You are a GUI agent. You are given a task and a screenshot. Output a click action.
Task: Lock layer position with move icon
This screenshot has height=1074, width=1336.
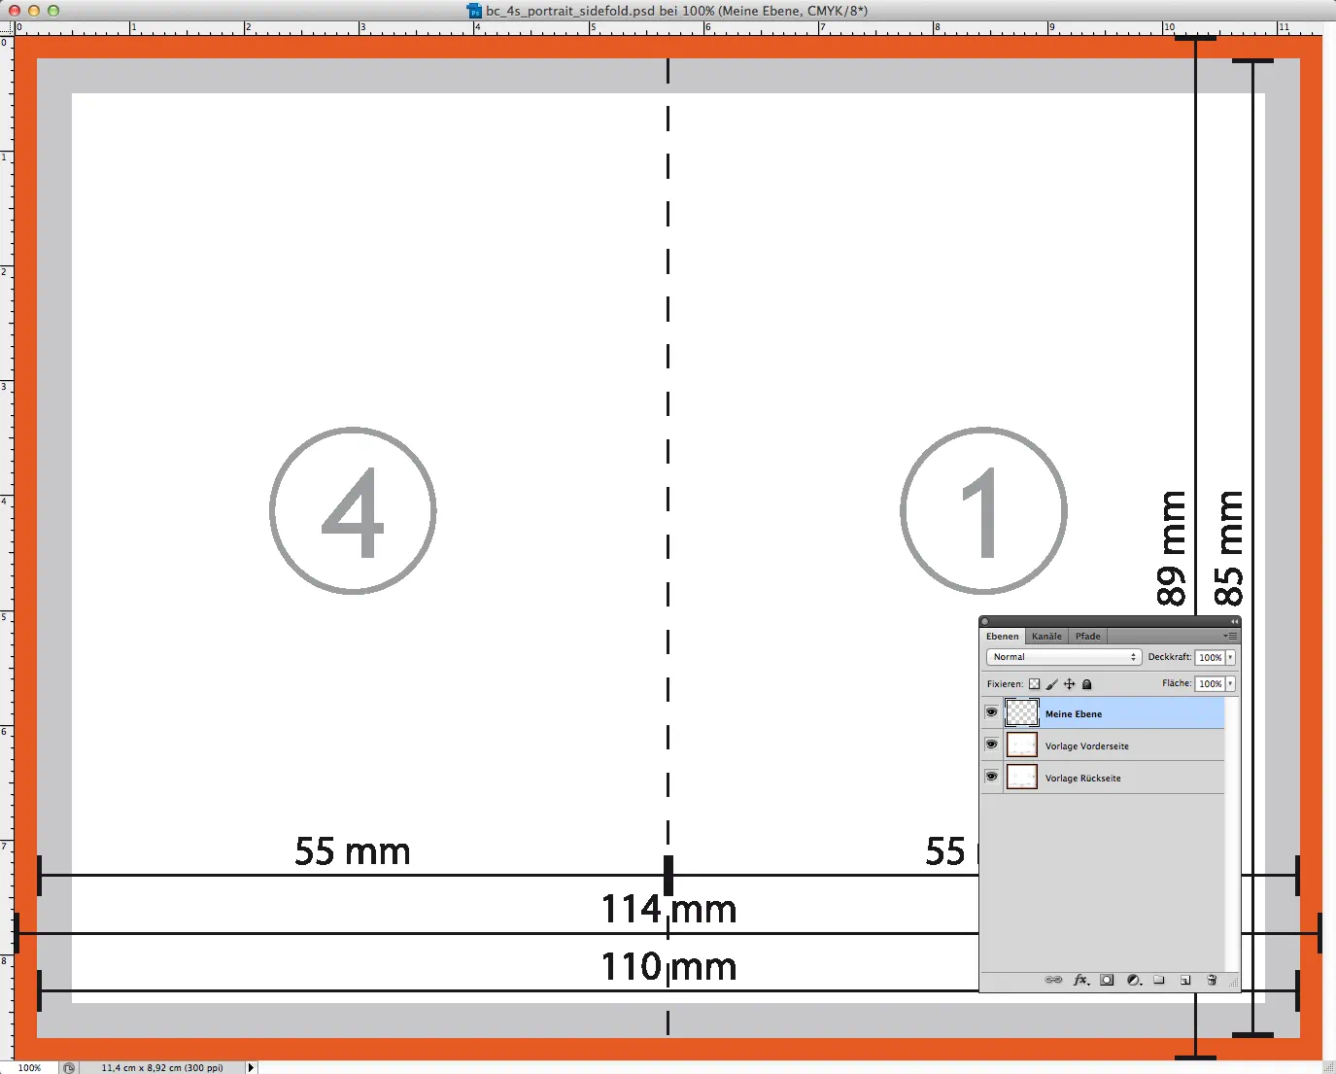[x=1069, y=684]
